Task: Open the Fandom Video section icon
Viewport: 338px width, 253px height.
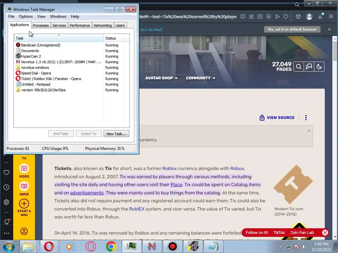Action: point(24,168)
